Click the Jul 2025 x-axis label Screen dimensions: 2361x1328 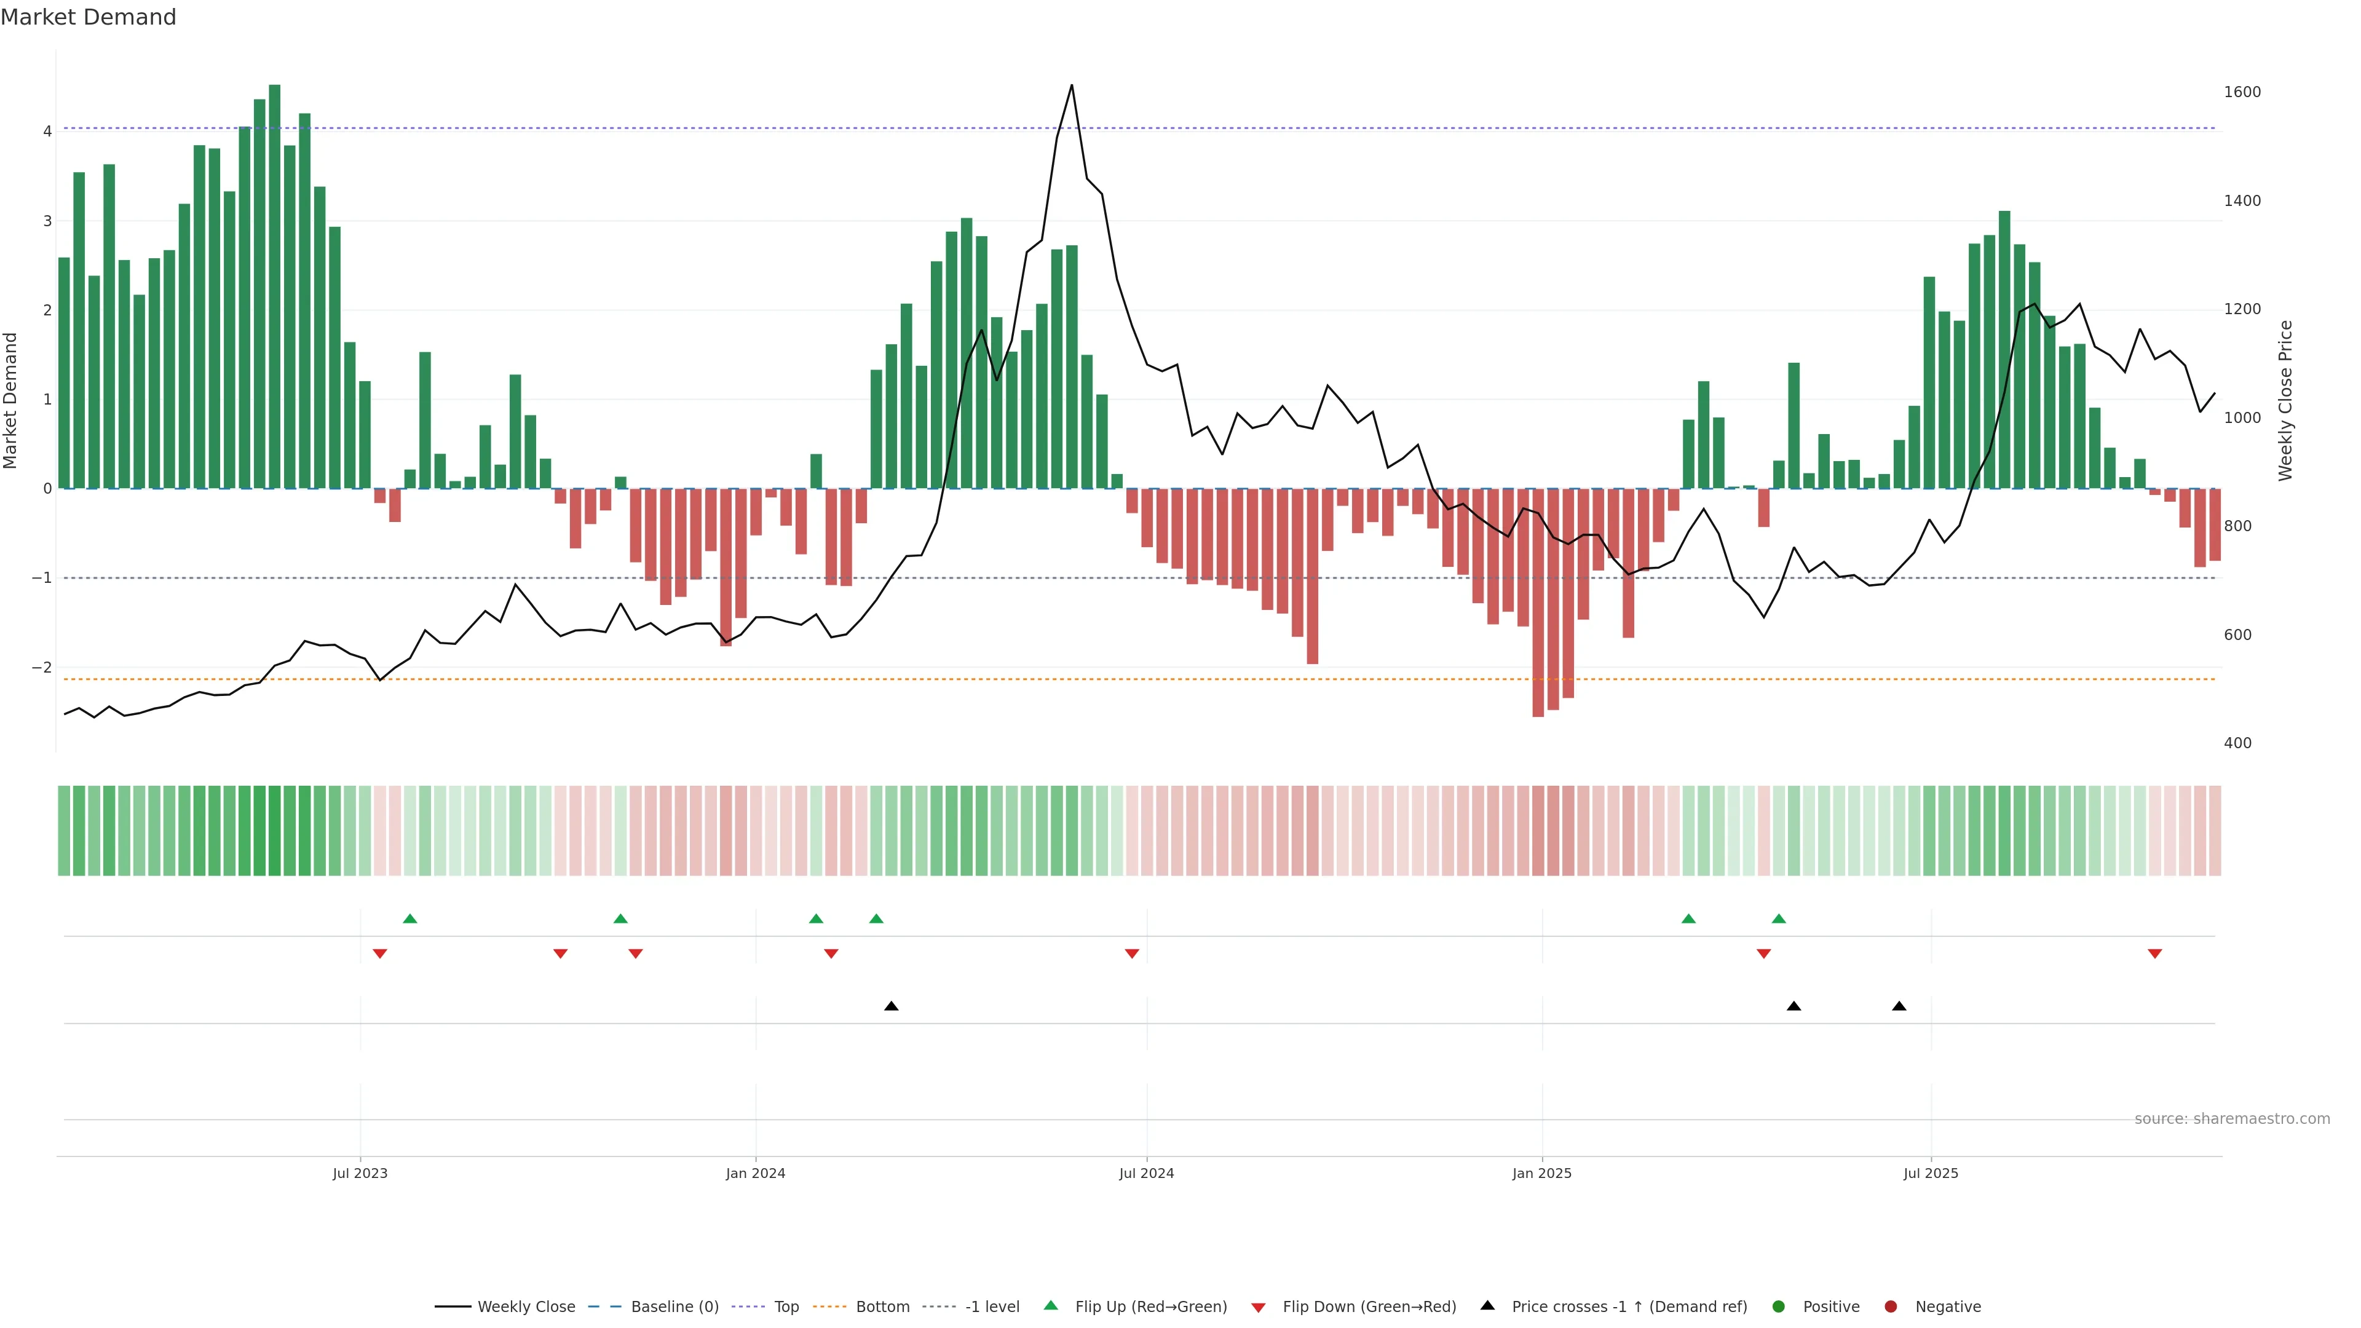(x=1930, y=1173)
